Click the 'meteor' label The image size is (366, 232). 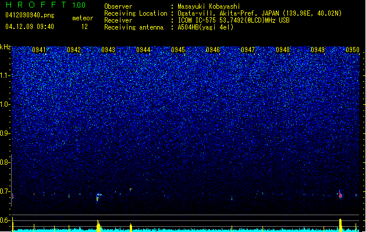83,18
